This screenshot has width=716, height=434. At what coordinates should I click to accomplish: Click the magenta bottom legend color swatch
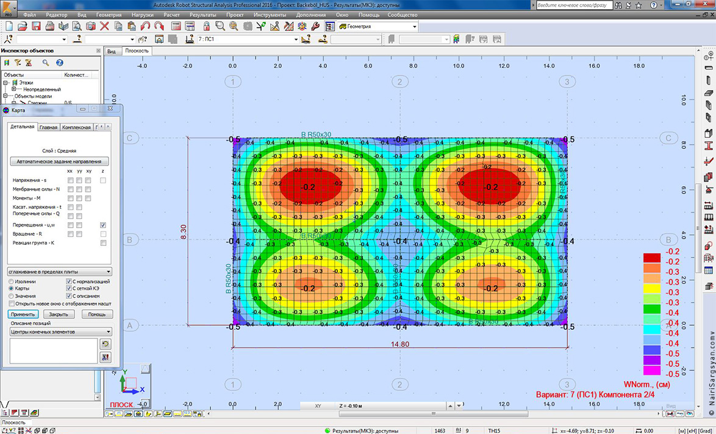(x=651, y=370)
